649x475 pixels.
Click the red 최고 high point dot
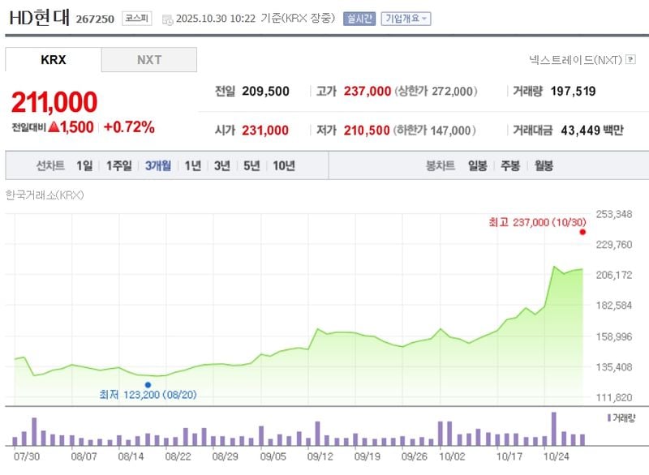tap(582, 232)
